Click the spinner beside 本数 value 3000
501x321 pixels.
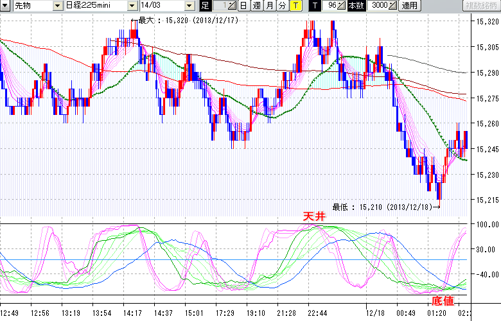point(392,6)
